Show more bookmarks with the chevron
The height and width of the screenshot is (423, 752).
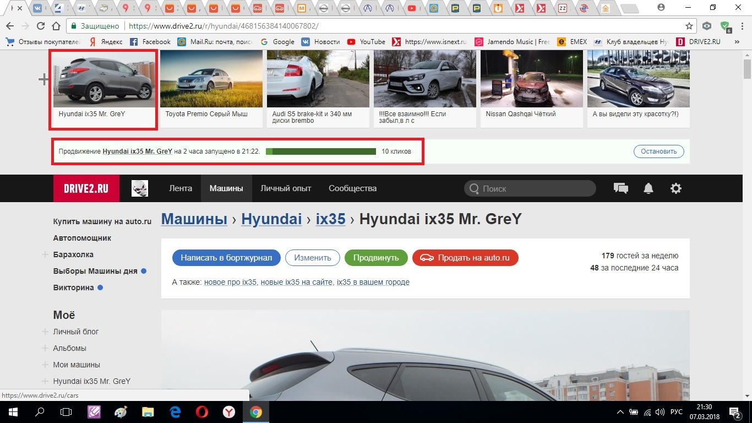coord(738,41)
